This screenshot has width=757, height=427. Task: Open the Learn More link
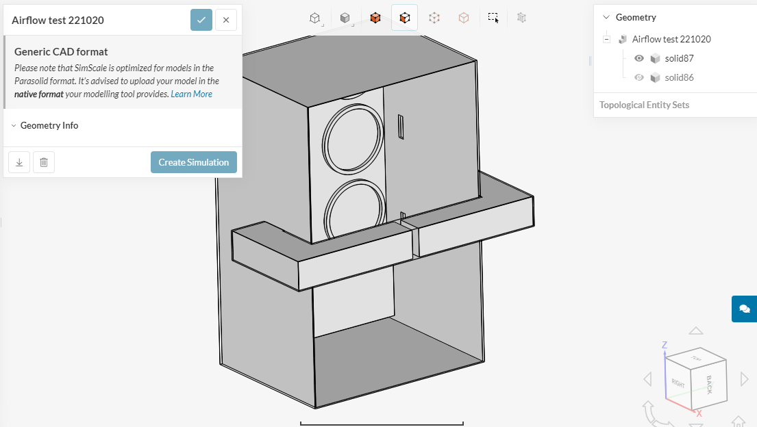coord(191,94)
